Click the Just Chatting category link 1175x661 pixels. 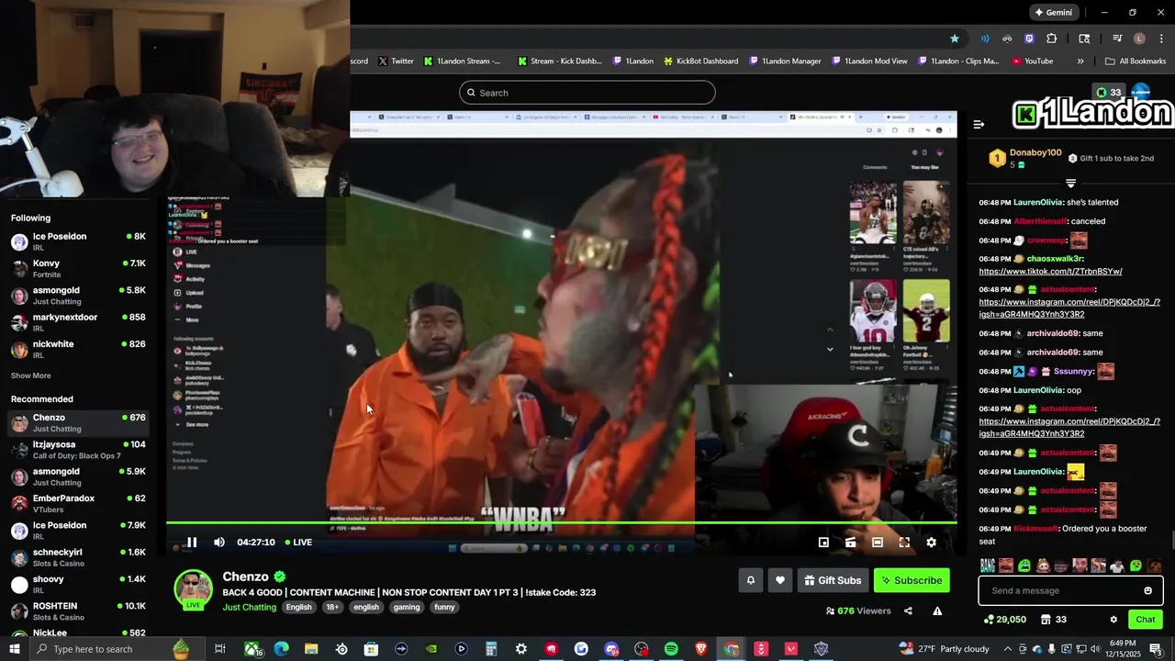(x=250, y=607)
